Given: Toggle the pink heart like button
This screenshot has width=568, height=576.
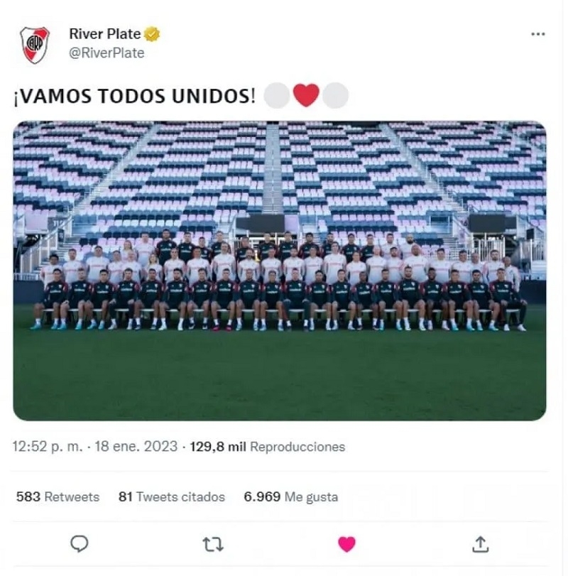Looking at the screenshot, I should pyautogui.click(x=346, y=544).
